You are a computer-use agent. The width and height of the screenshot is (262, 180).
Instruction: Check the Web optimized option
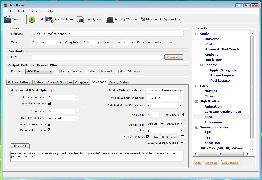87,71
